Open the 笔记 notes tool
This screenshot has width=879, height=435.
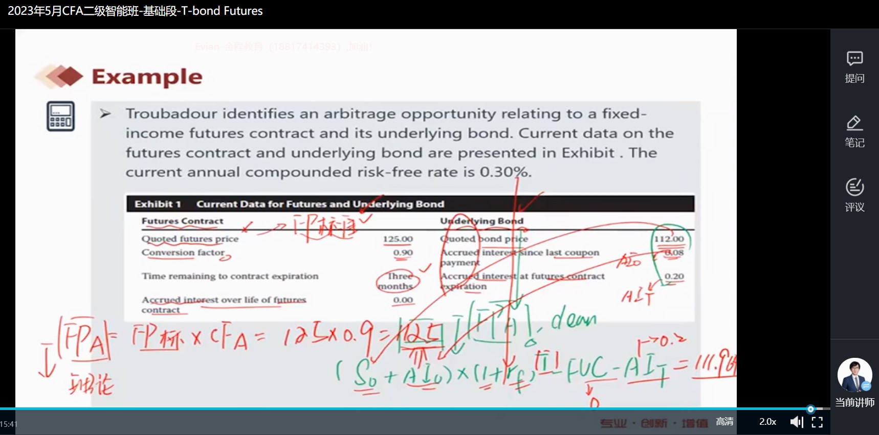tap(854, 131)
